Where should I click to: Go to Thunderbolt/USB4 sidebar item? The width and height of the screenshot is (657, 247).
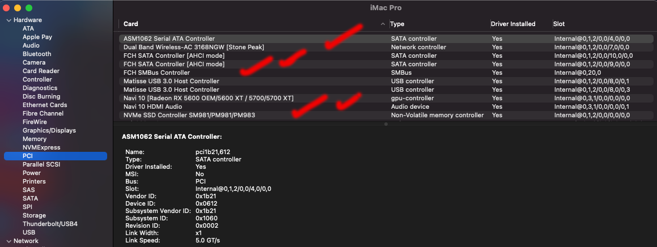click(50, 224)
